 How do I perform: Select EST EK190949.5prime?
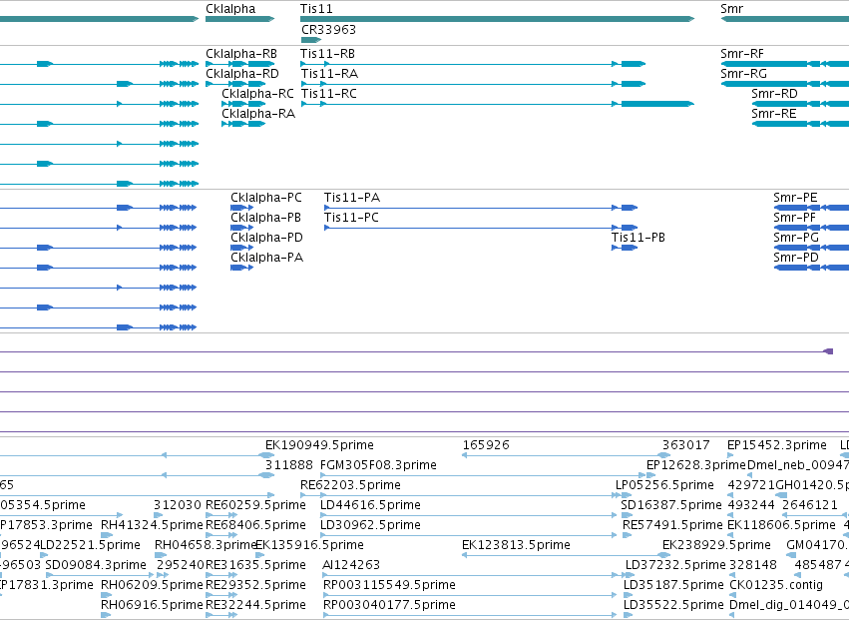(319, 445)
